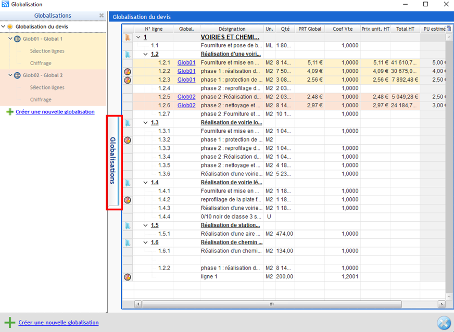Click the round icon on row 1.2.2

click(x=128, y=71)
